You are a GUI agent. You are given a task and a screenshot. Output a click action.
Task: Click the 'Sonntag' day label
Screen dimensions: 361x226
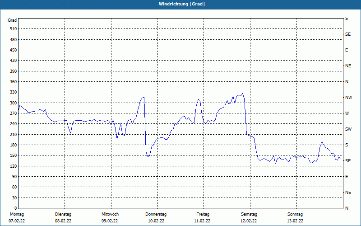coord(295,214)
